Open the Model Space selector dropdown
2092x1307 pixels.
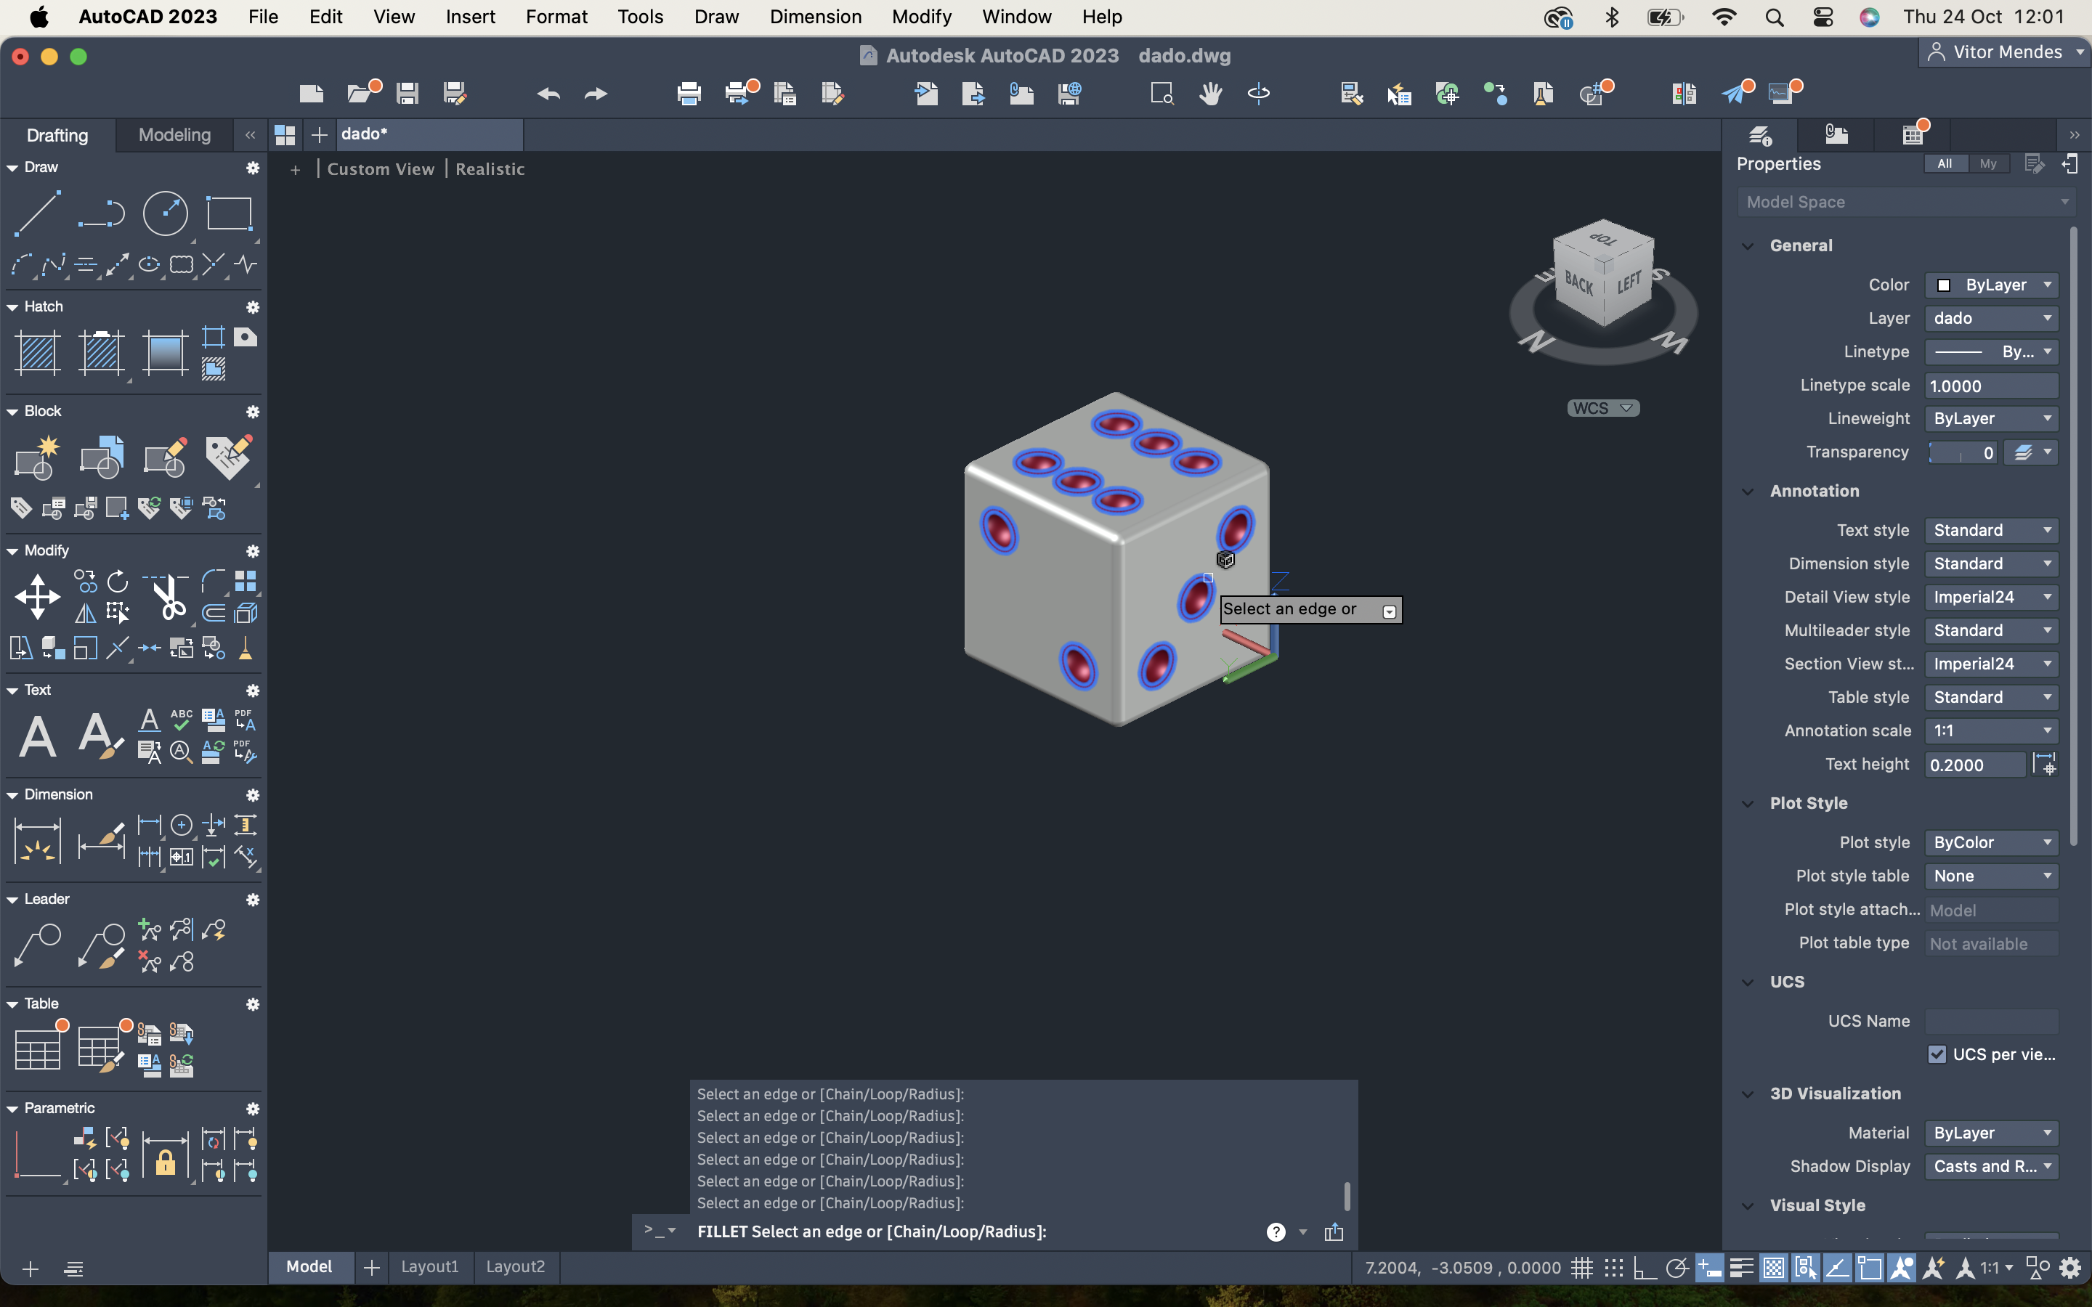(x=1906, y=201)
